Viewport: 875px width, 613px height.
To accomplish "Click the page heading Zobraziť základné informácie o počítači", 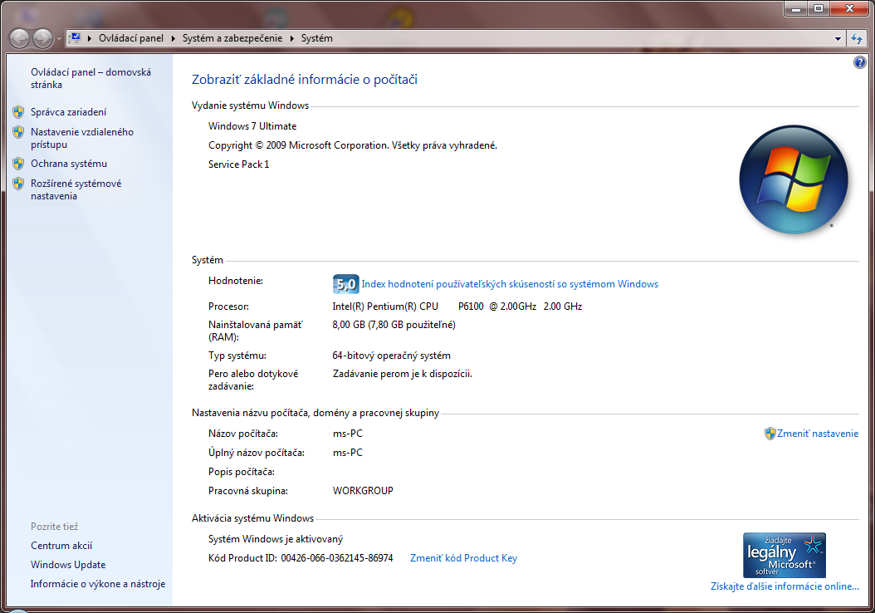I will coord(305,79).
